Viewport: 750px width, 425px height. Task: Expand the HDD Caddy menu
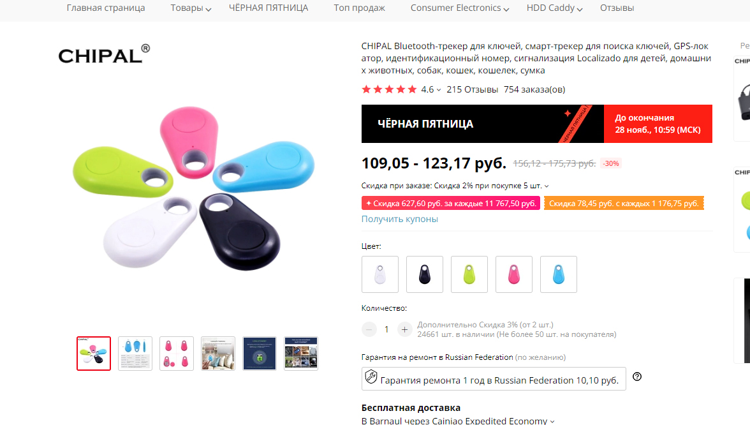point(554,8)
